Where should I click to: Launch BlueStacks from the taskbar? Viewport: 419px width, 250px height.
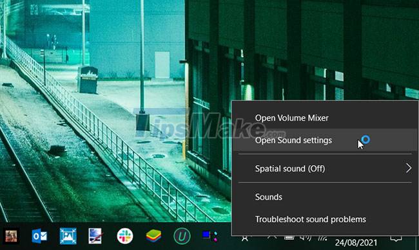pos(153,236)
